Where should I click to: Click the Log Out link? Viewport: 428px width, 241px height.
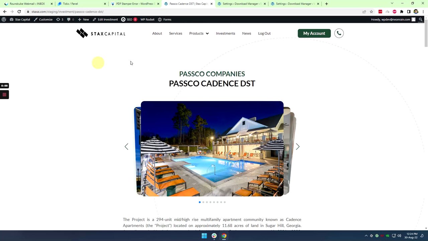point(264,33)
